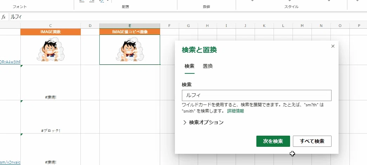Select column H header

coord(207,26)
